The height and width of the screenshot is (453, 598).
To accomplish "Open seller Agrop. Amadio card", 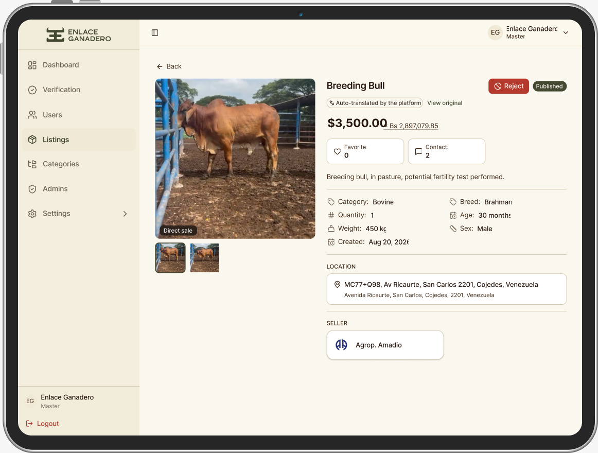I will pyautogui.click(x=385, y=345).
